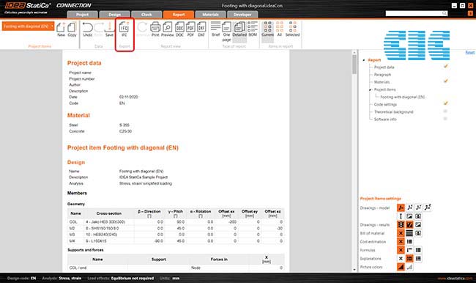Export the report as PDF
476x283 pixels.
[190, 29]
